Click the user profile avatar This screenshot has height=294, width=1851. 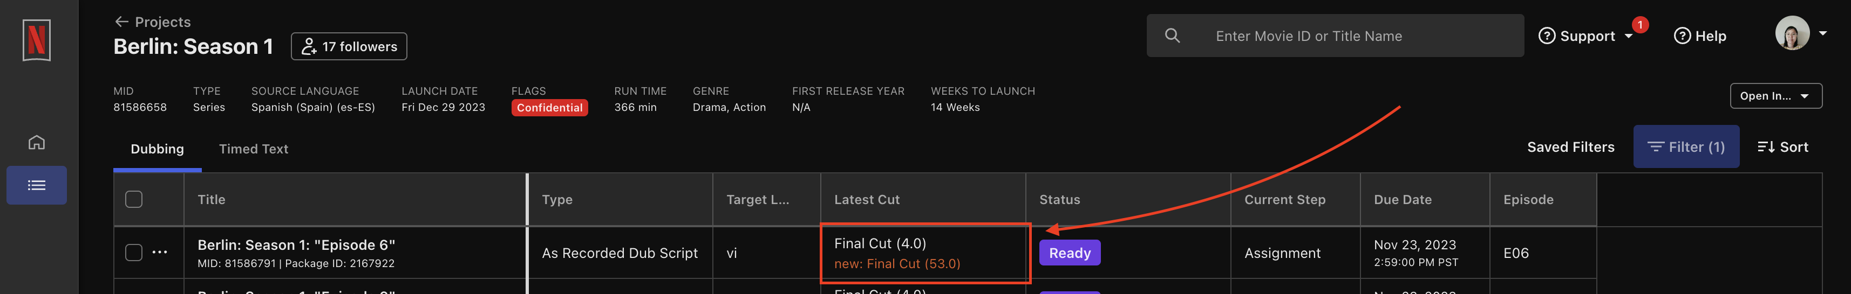(x=1792, y=33)
